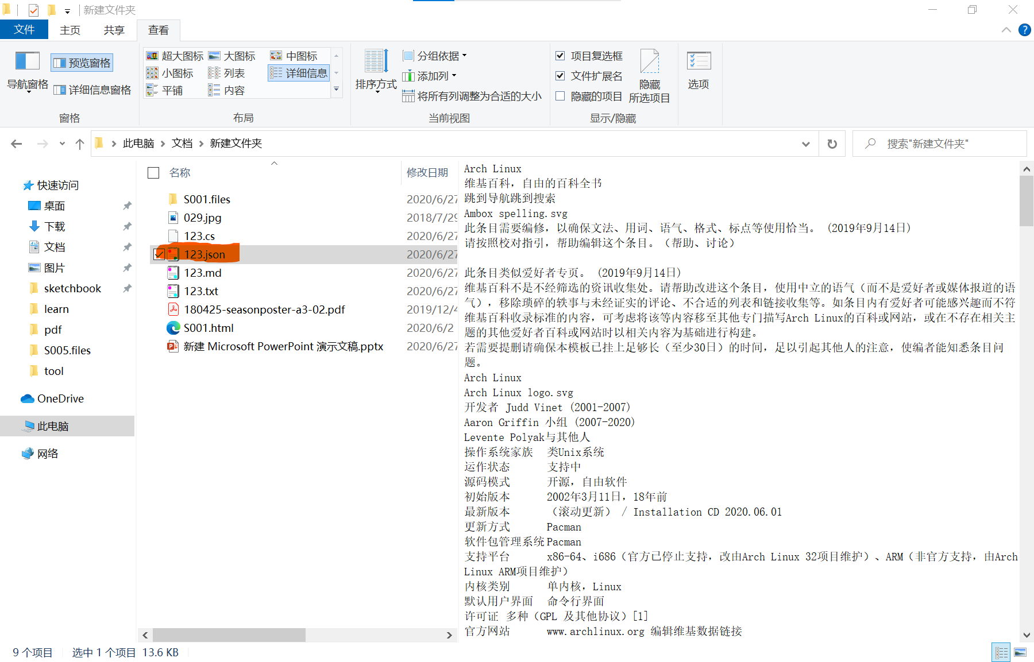Refresh the current folder

point(832,144)
